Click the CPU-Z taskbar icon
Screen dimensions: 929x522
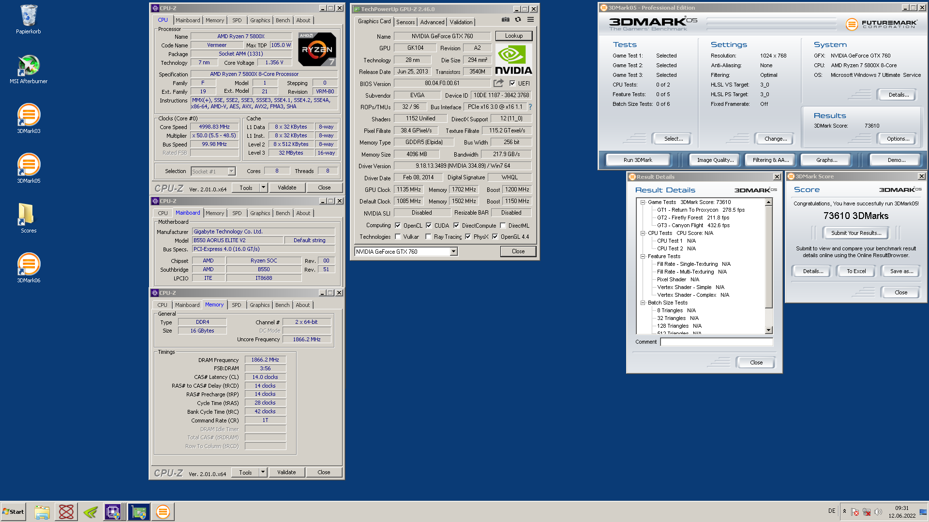(x=113, y=512)
